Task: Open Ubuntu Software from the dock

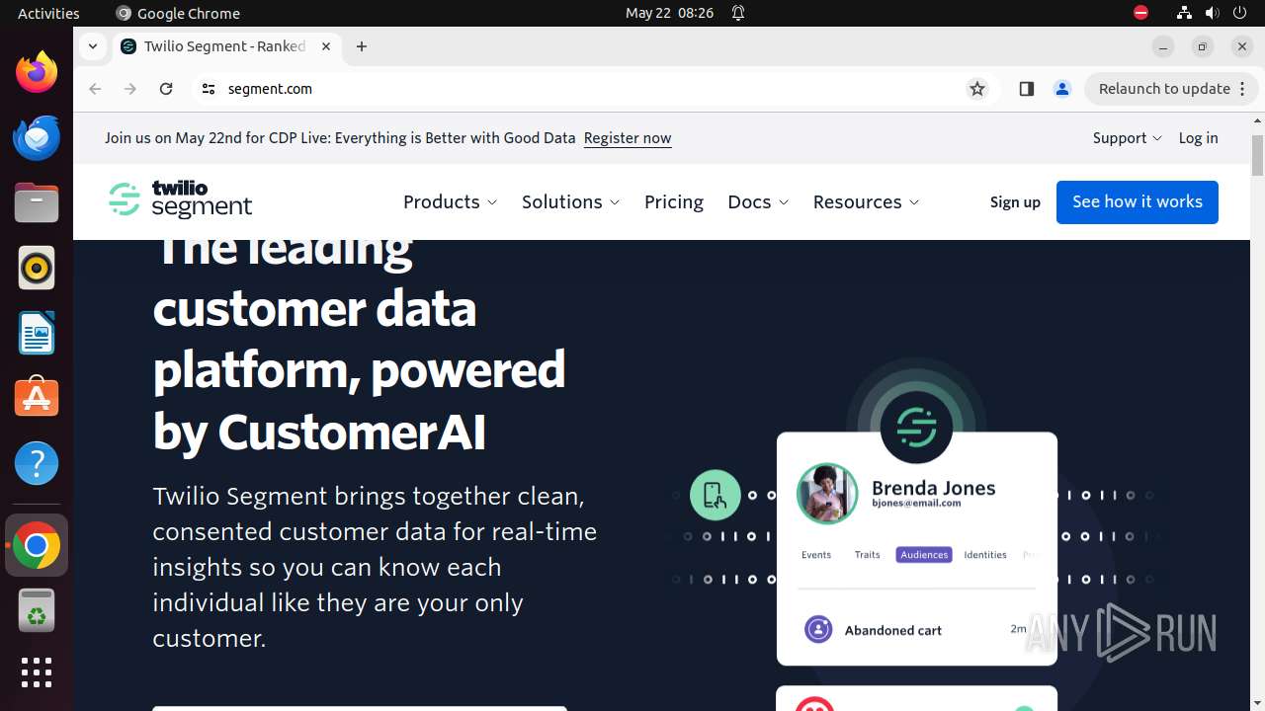Action: pyautogui.click(x=37, y=398)
